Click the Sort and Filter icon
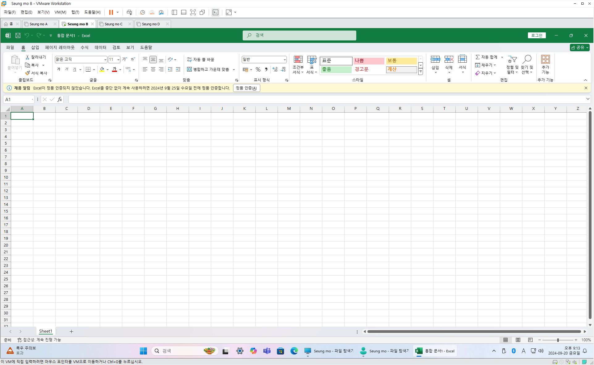Image resolution: width=594 pixels, height=365 pixels. pyautogui.click(x=512, y=59)
